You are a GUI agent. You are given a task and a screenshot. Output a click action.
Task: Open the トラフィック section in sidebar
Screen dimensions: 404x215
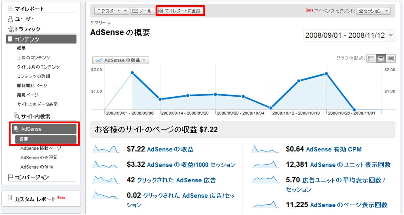28,29
